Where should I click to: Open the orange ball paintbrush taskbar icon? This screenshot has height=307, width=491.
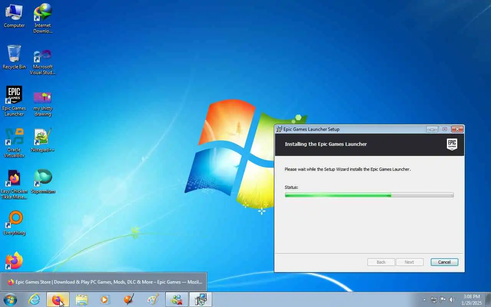click(129, 300)
